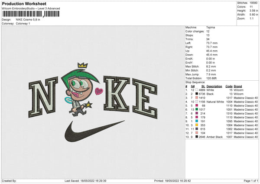Select the dark gray swatch beside 615 stitches
The width and height of the screenshot is (260, 184).
point(197,129)
